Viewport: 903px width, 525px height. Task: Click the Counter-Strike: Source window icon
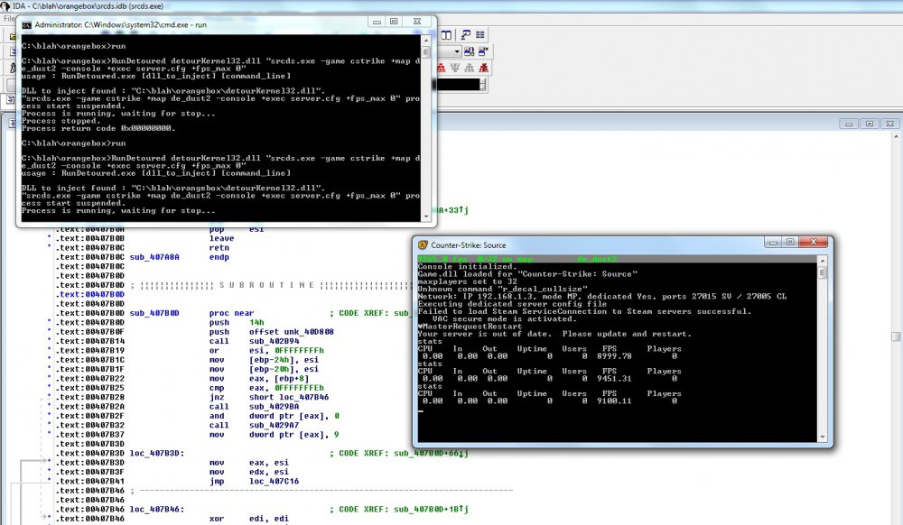422,244
